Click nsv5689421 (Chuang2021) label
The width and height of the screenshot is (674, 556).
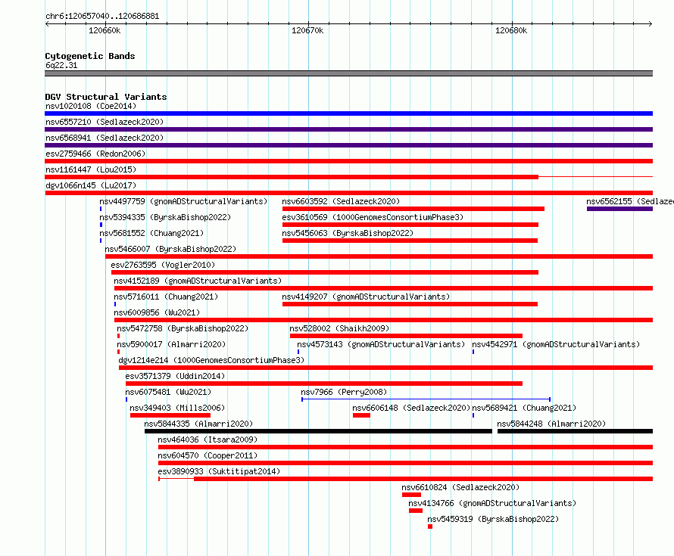[x=524, y=408]
